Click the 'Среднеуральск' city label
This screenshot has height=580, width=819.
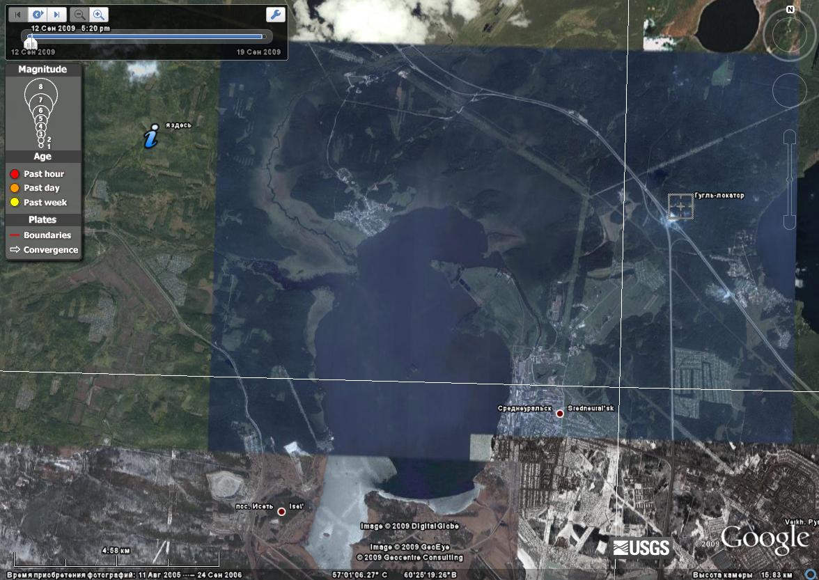click(x=524, y=408)
